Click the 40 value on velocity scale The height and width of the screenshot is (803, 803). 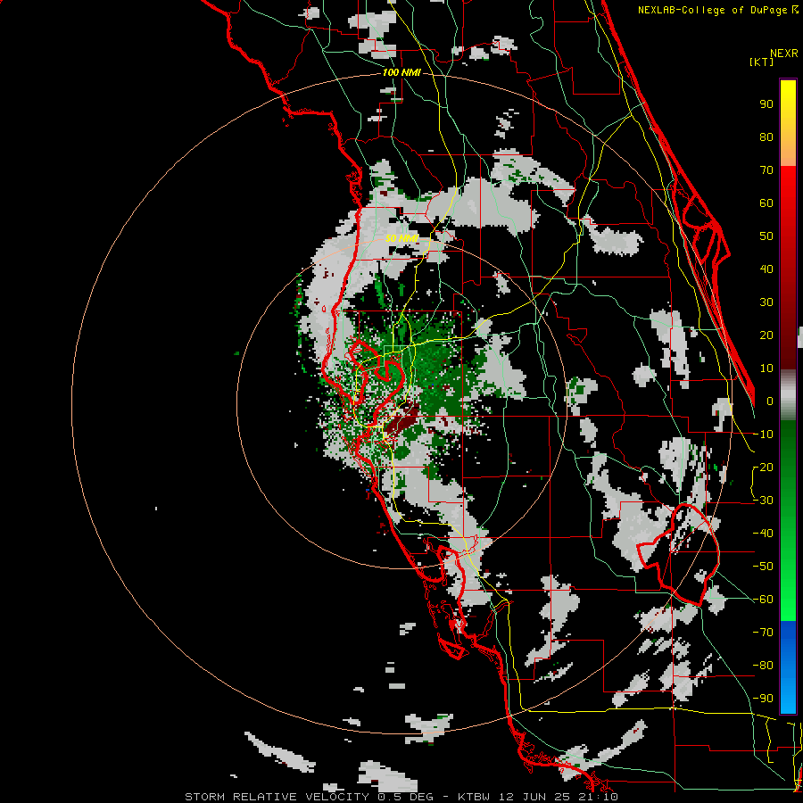(766, 269)
